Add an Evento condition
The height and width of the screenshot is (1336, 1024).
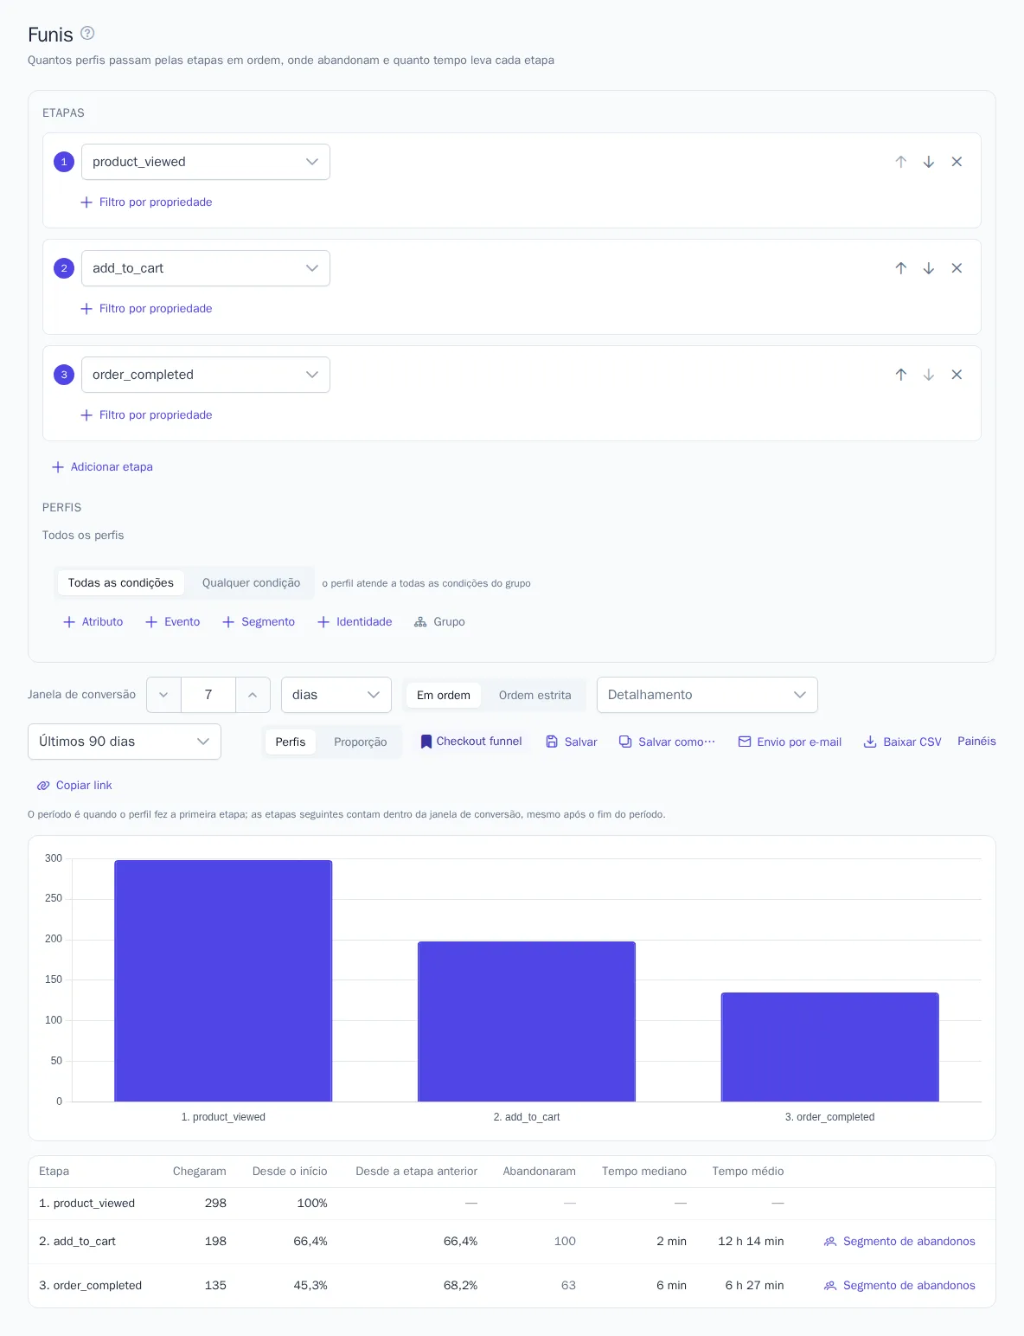coord(173,622)
